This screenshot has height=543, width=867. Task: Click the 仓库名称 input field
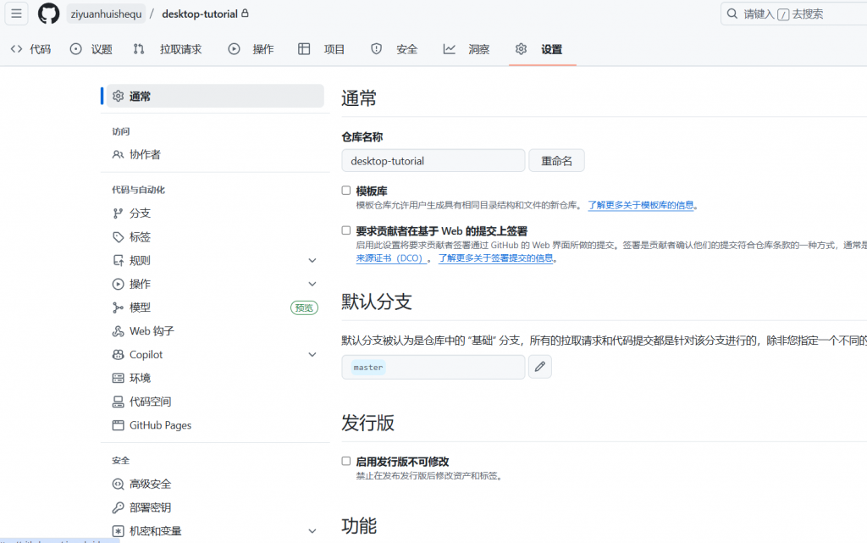(433, 161)
